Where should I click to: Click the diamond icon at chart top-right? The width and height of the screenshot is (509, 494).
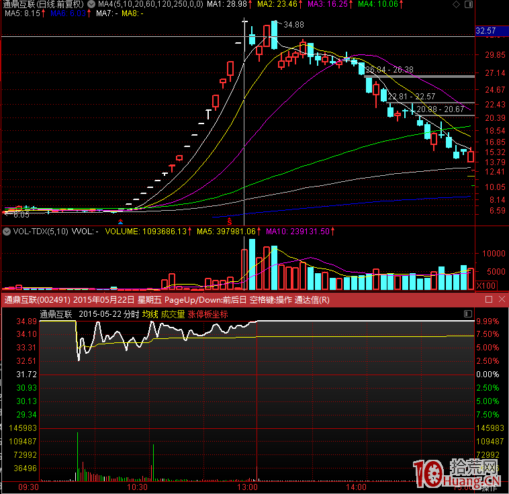pyautogui.click(x=456, y=4)
